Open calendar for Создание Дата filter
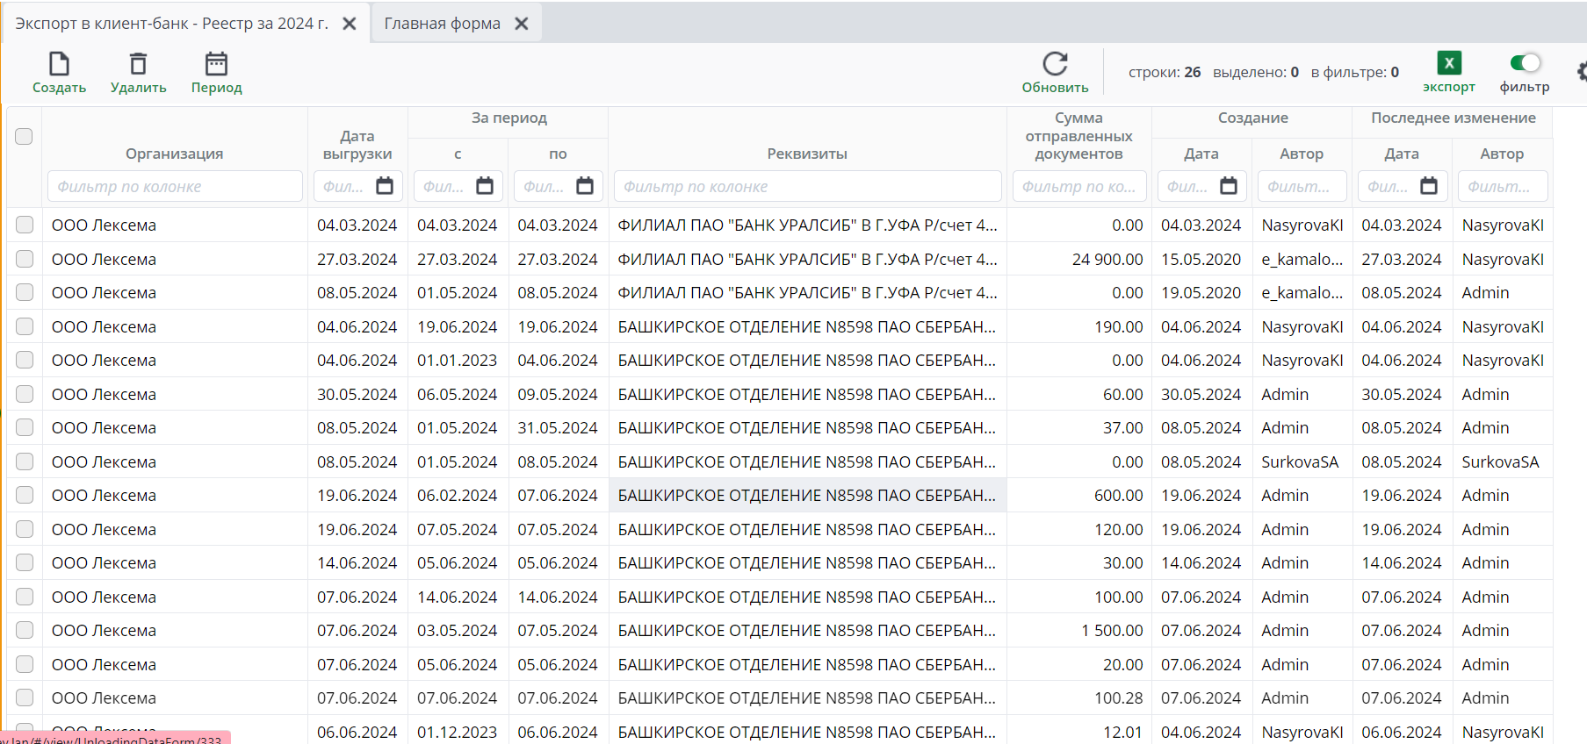Image resolution: width=1587 pixels, height=744 pixels. click(x=1229, y=186)
